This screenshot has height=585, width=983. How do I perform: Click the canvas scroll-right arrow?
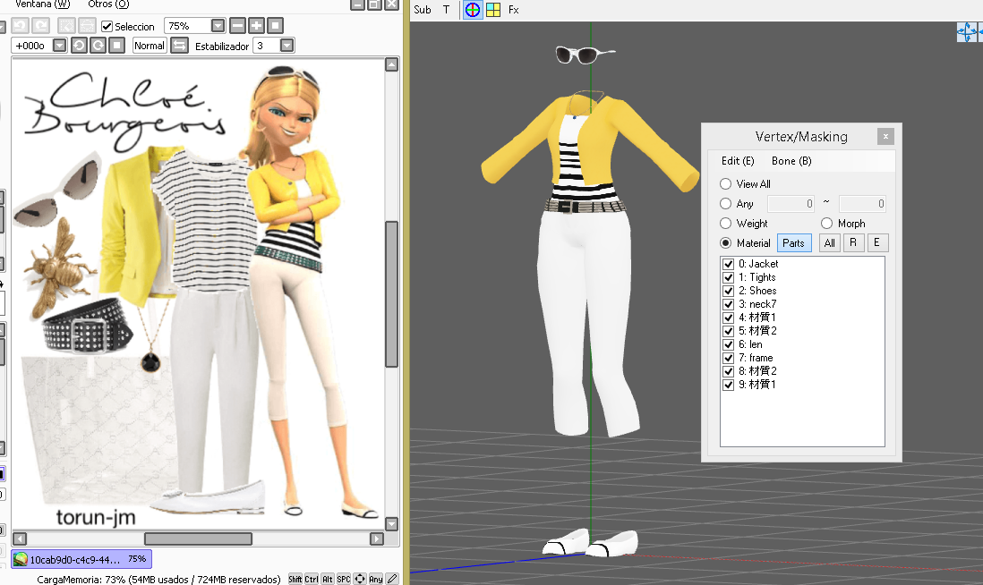pyautogui.click(x=377, y=538)
